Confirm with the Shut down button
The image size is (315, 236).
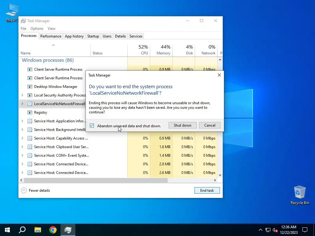(x=182, y=125)
